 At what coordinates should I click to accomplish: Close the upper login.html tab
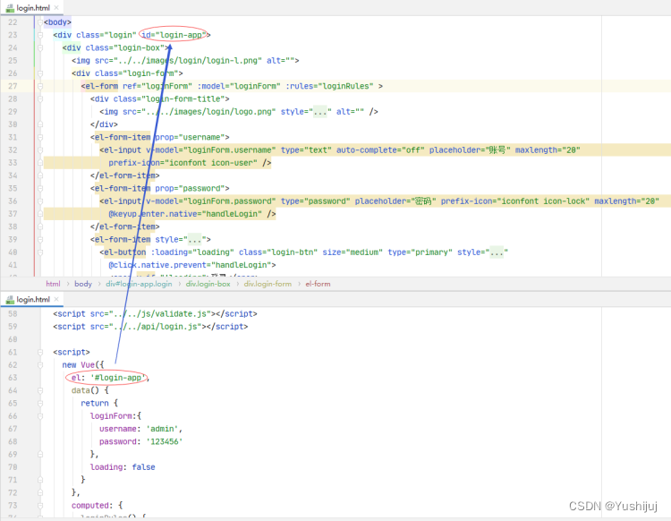[x=56, y=8]
